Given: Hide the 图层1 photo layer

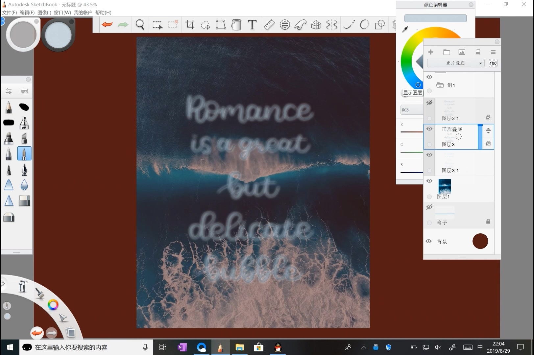Looking at the screenshot, I should point(429,181).
